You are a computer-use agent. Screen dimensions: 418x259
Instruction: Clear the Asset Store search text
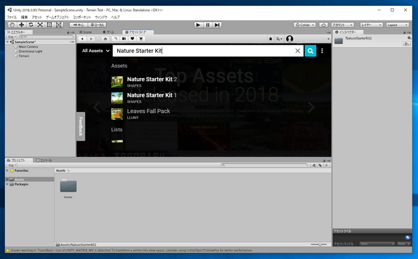(298, 51)
